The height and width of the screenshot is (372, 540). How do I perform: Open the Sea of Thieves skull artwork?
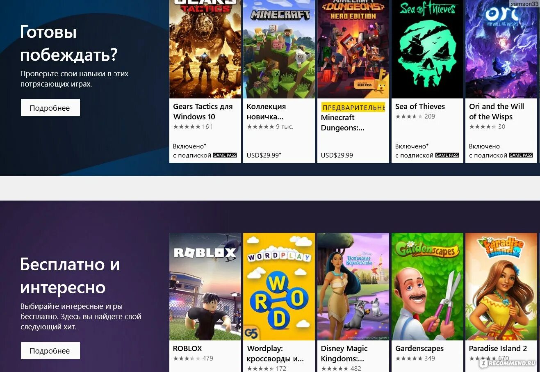(x=427, y=49)
